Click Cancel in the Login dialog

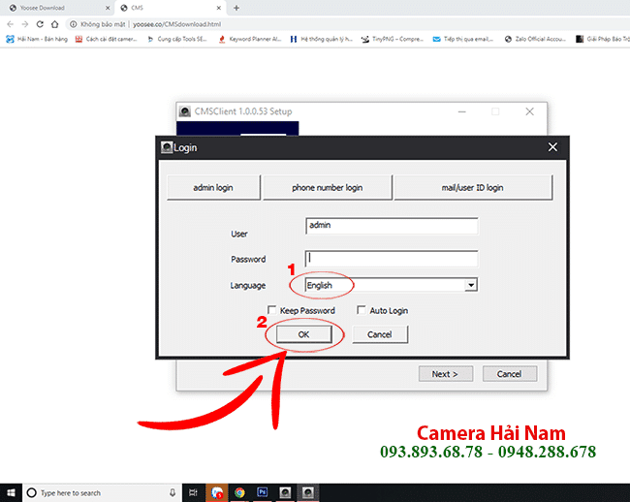(380, 334)
